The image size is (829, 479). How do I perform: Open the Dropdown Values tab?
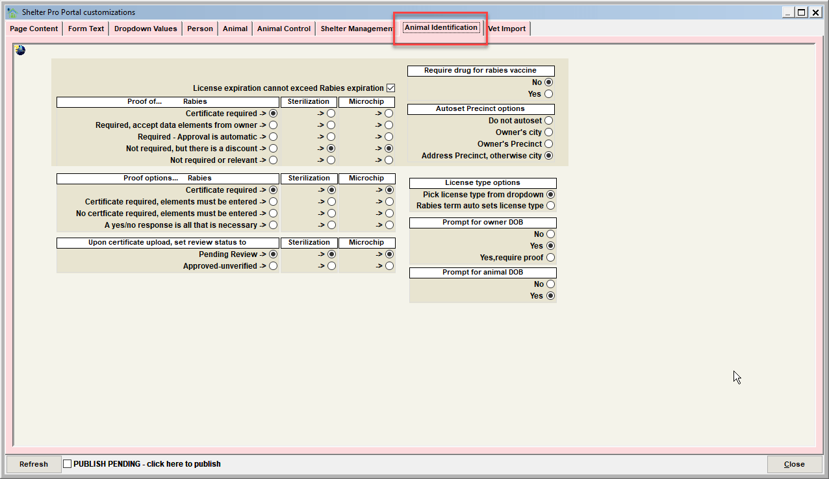(146, 29)
